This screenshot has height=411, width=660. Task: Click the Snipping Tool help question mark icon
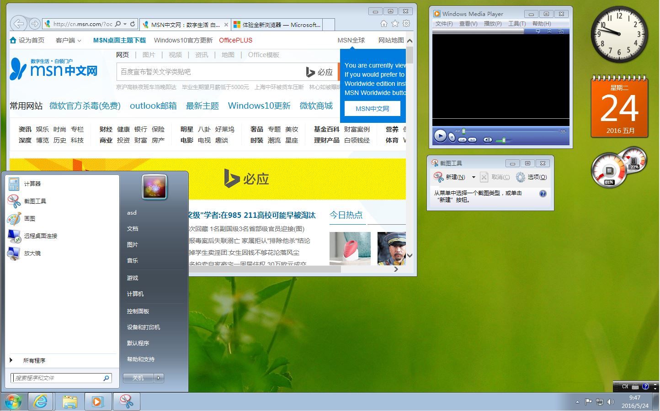tap(542, 194)
